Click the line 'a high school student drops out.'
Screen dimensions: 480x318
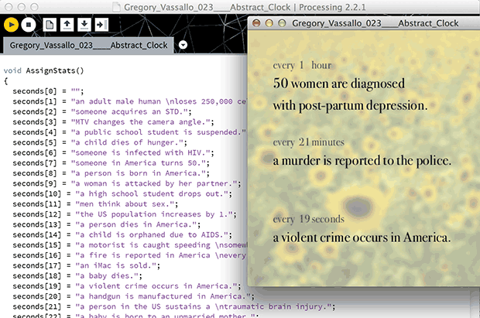tap(122, 193)
